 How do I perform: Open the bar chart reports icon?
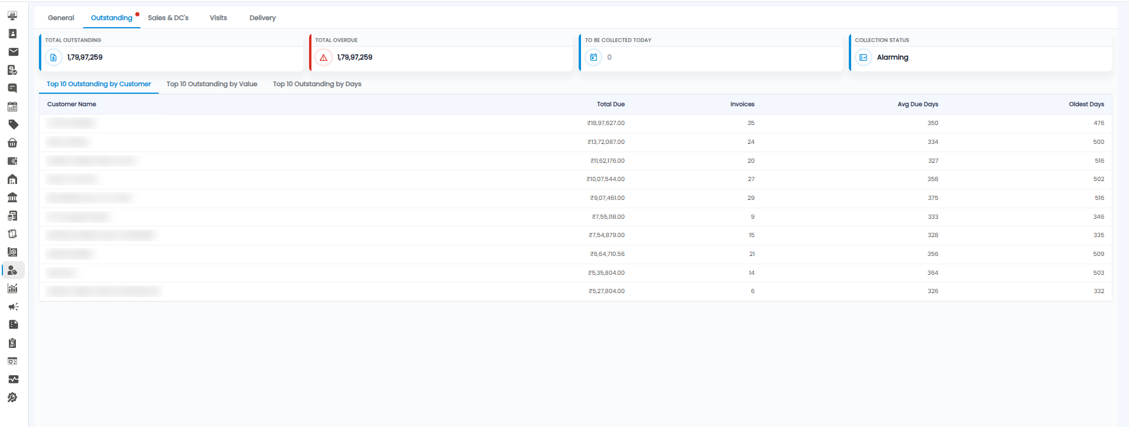[12, 288]
